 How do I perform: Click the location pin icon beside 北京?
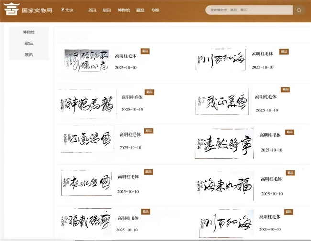click(62, 10)
